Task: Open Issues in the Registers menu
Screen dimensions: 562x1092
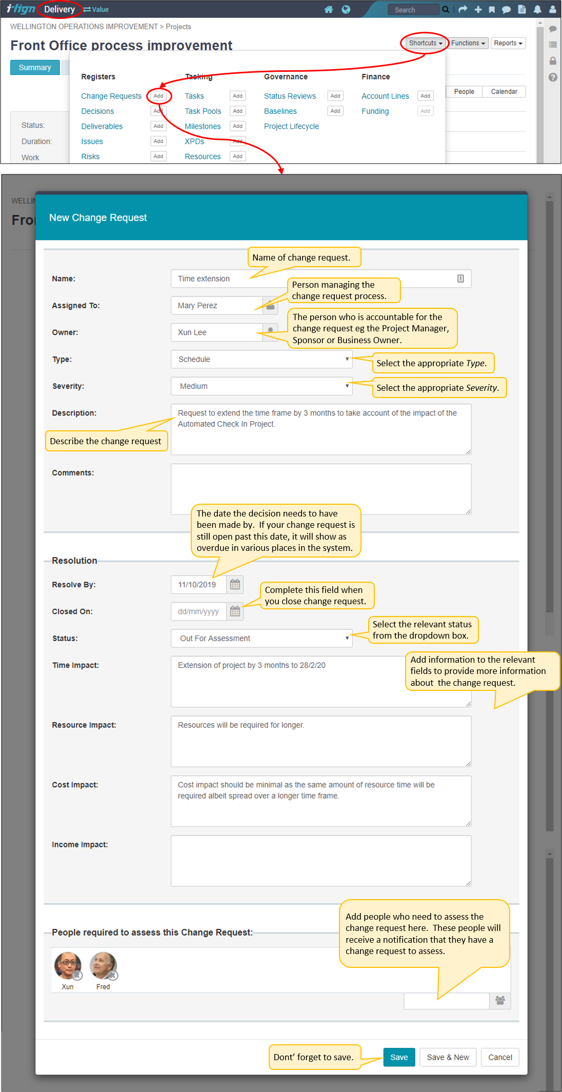Action: 92,142
